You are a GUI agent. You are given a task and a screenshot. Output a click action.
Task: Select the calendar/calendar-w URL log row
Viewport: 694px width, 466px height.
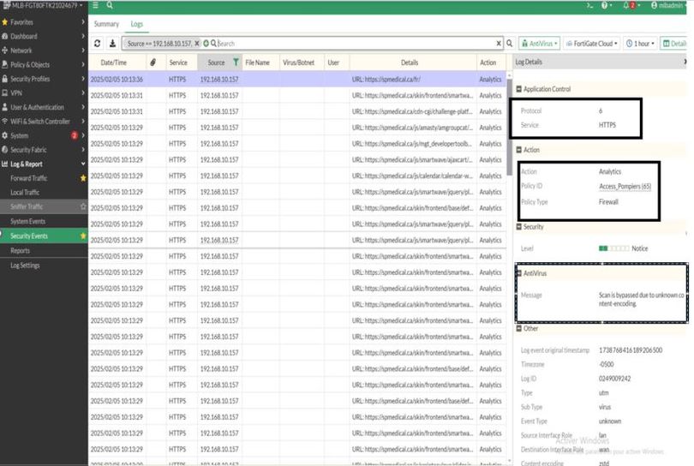pyautogui.click(x=297, y=176)
